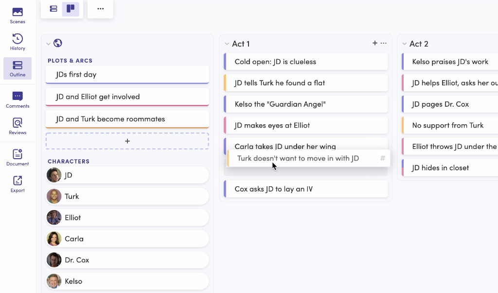
Task: Open the top toolbar more options menu
Action: tap(100, 9)
